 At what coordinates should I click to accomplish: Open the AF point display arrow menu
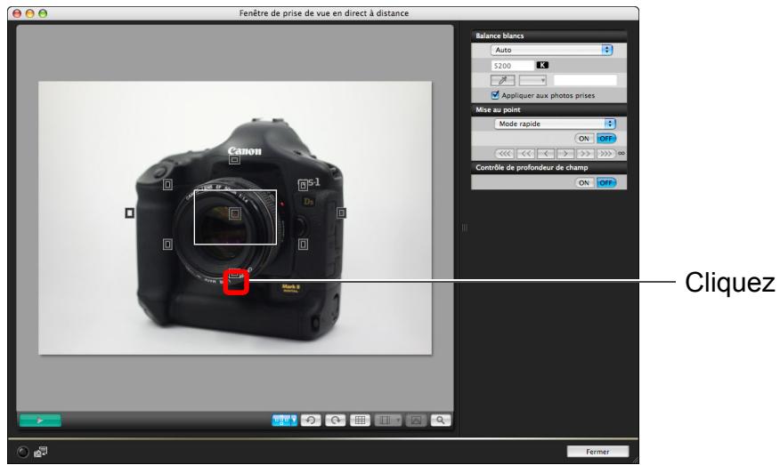pyautogui.click(x=294, y=421)
